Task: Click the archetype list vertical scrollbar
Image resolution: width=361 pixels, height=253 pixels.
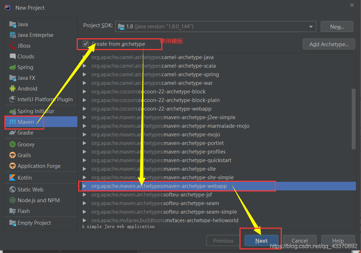Action: coord(353,119)
